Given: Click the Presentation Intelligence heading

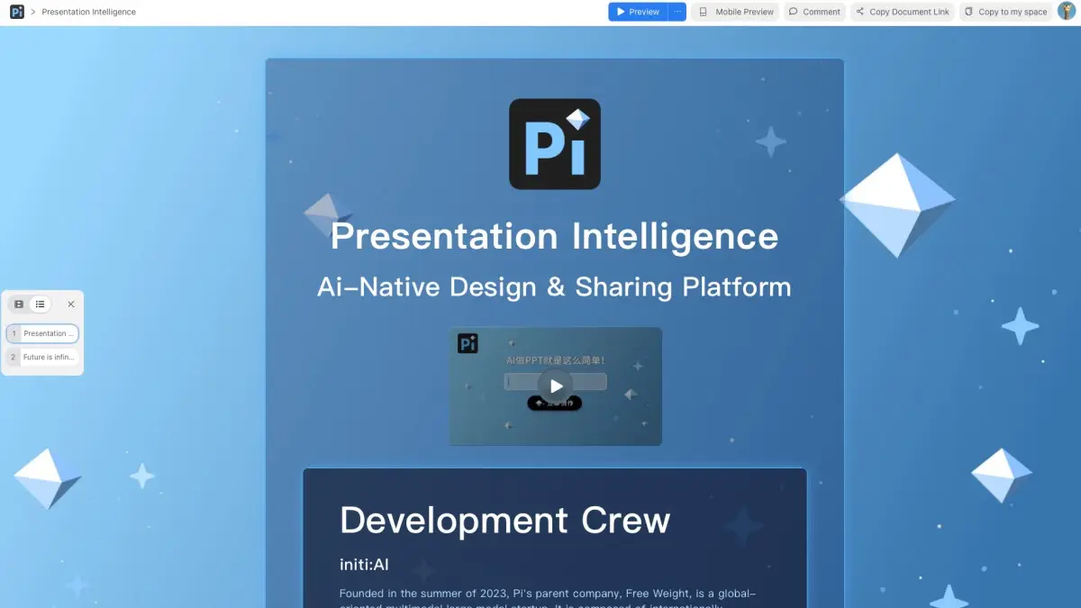Looking at the screenshot, I should (555, 236).
